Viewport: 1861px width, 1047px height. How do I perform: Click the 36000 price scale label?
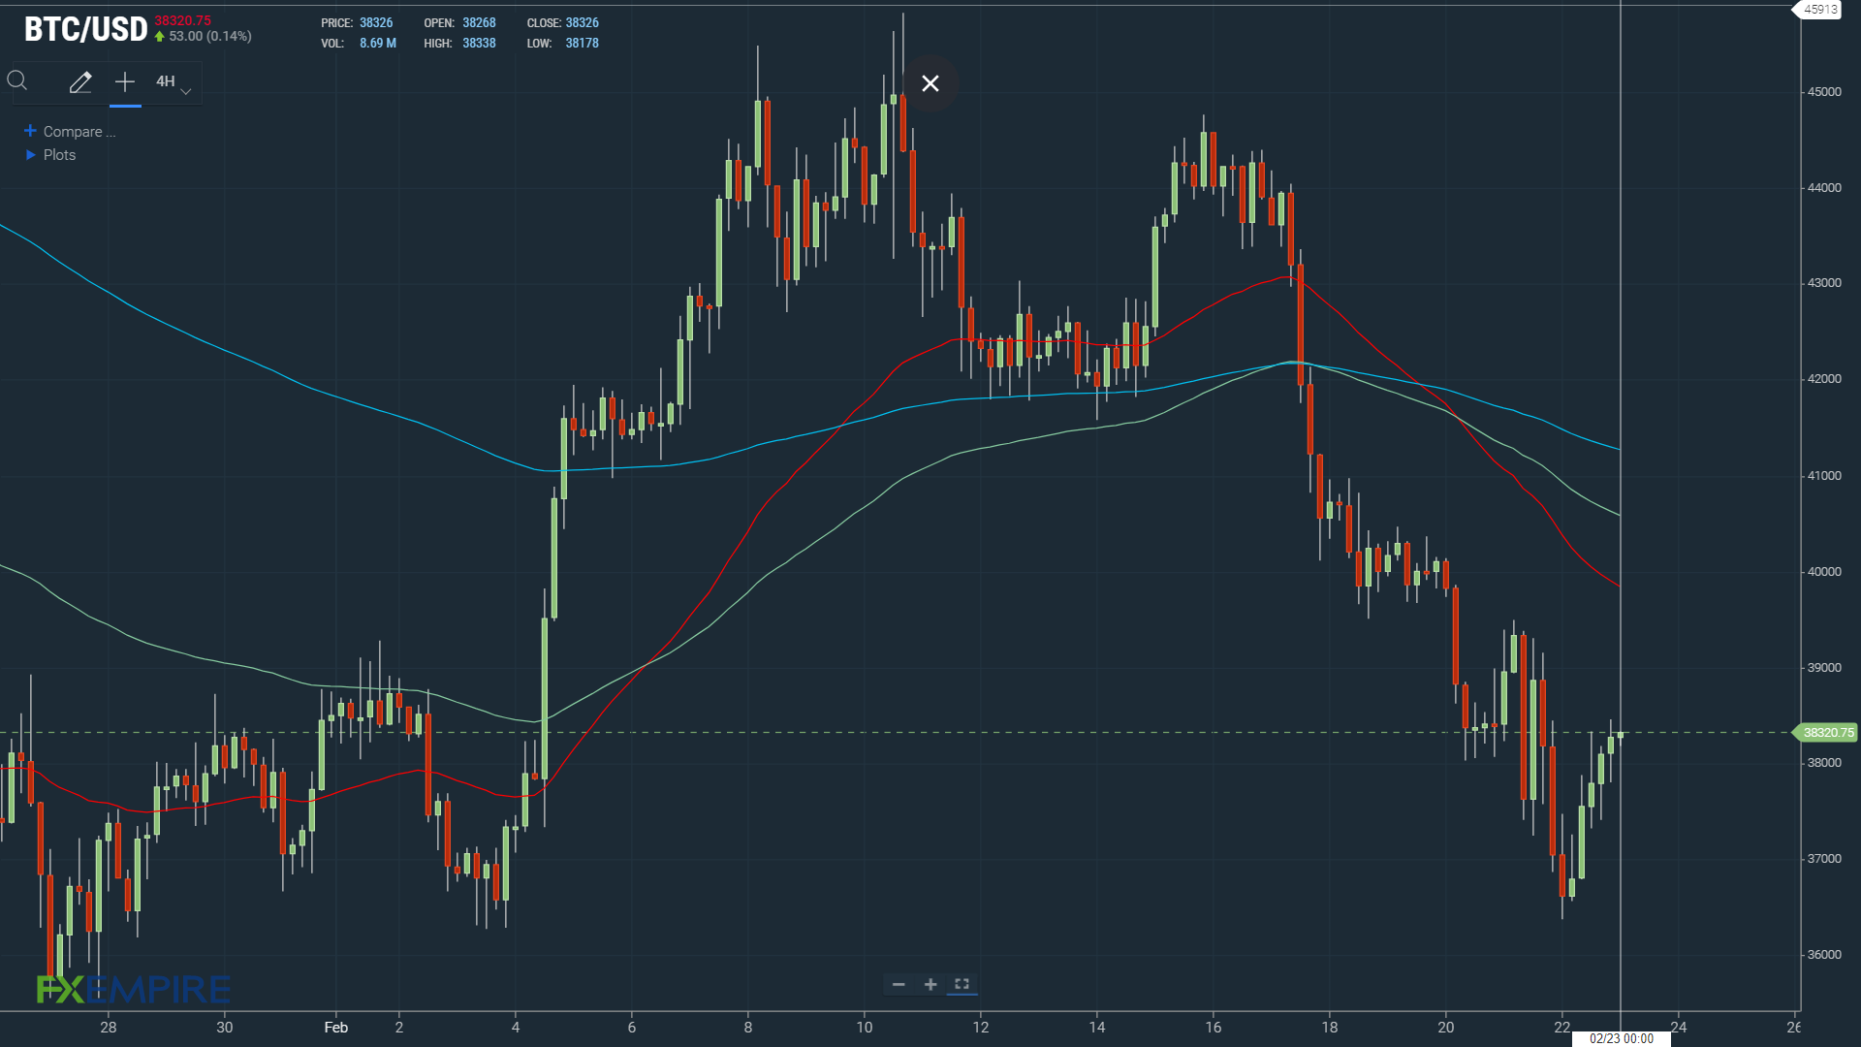[x=1824, y=955]
